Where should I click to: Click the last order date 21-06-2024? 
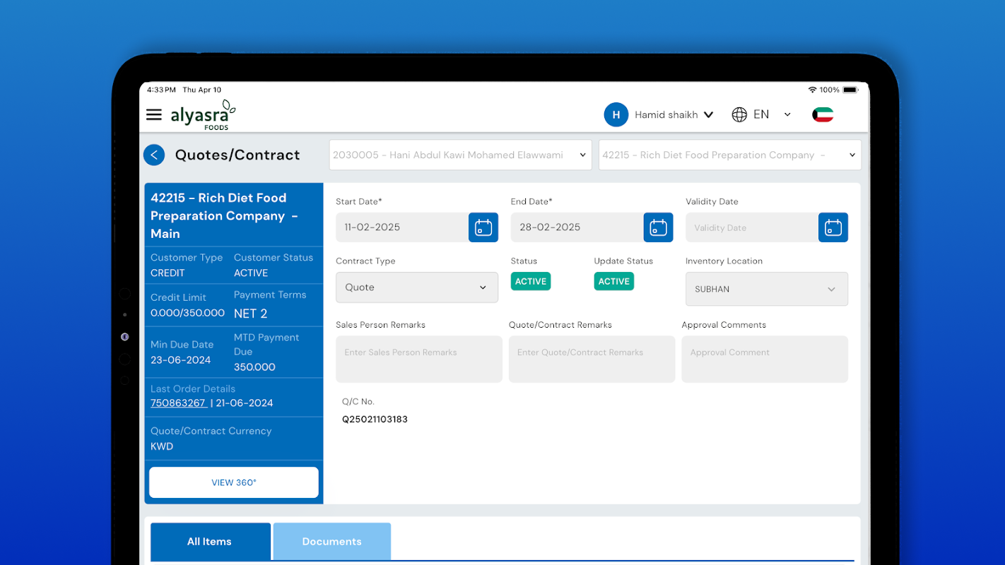245,403
